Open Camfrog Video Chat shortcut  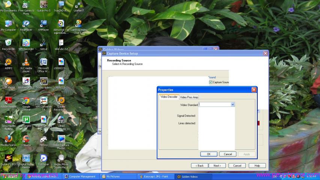[x=78, y=27]
